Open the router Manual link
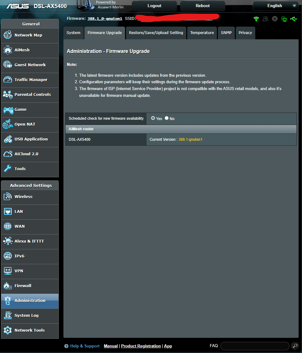The image size is (302, 353). pos(111,346)
